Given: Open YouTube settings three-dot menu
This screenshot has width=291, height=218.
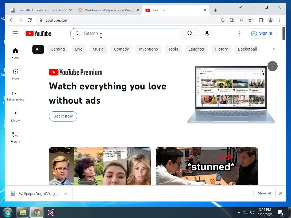Looking at the screenshot, I should tap(240, 33).
